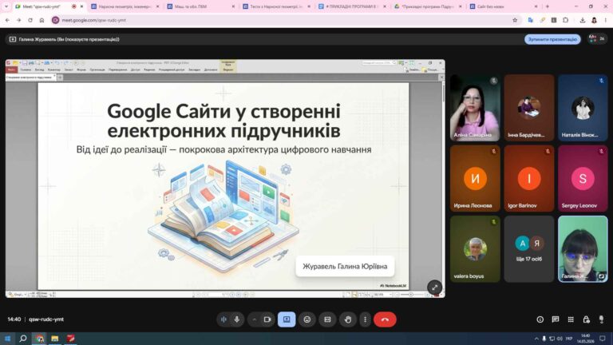Raise hand in the meeting
This screenshot has width=613, height=345.
click(x=348, y=319)
